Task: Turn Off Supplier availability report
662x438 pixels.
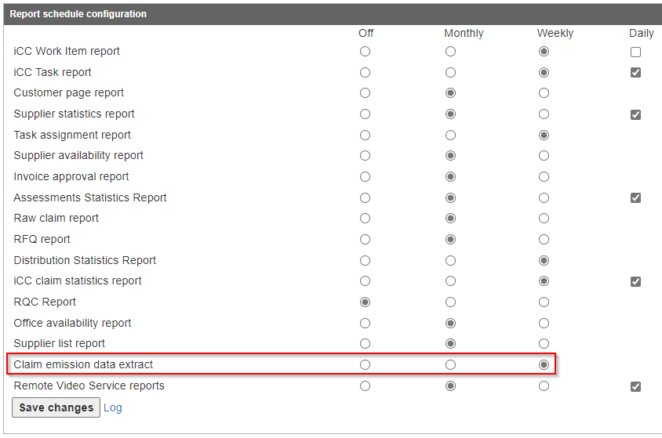Action: click(365, 156)
